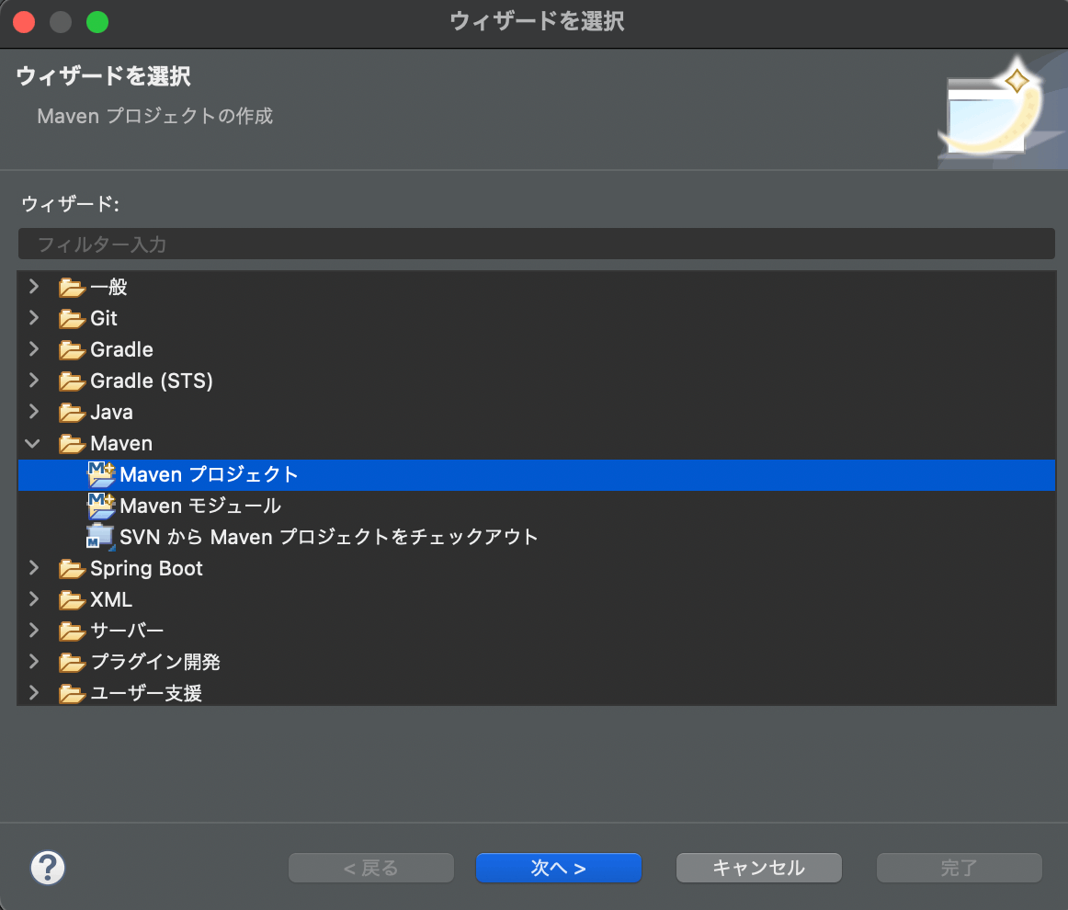Expand the Java category
Screen dimensions: 1068x910
point(33,412)
